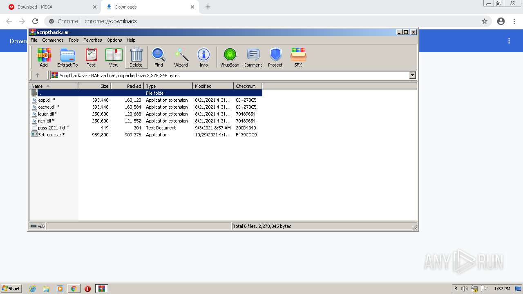The width and height of the screenshot is (523, 294).
Task: Open the Commands menu
Action: [53, 40]
